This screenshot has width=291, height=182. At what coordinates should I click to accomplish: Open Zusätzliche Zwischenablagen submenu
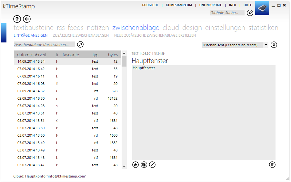tap(81, 35)
